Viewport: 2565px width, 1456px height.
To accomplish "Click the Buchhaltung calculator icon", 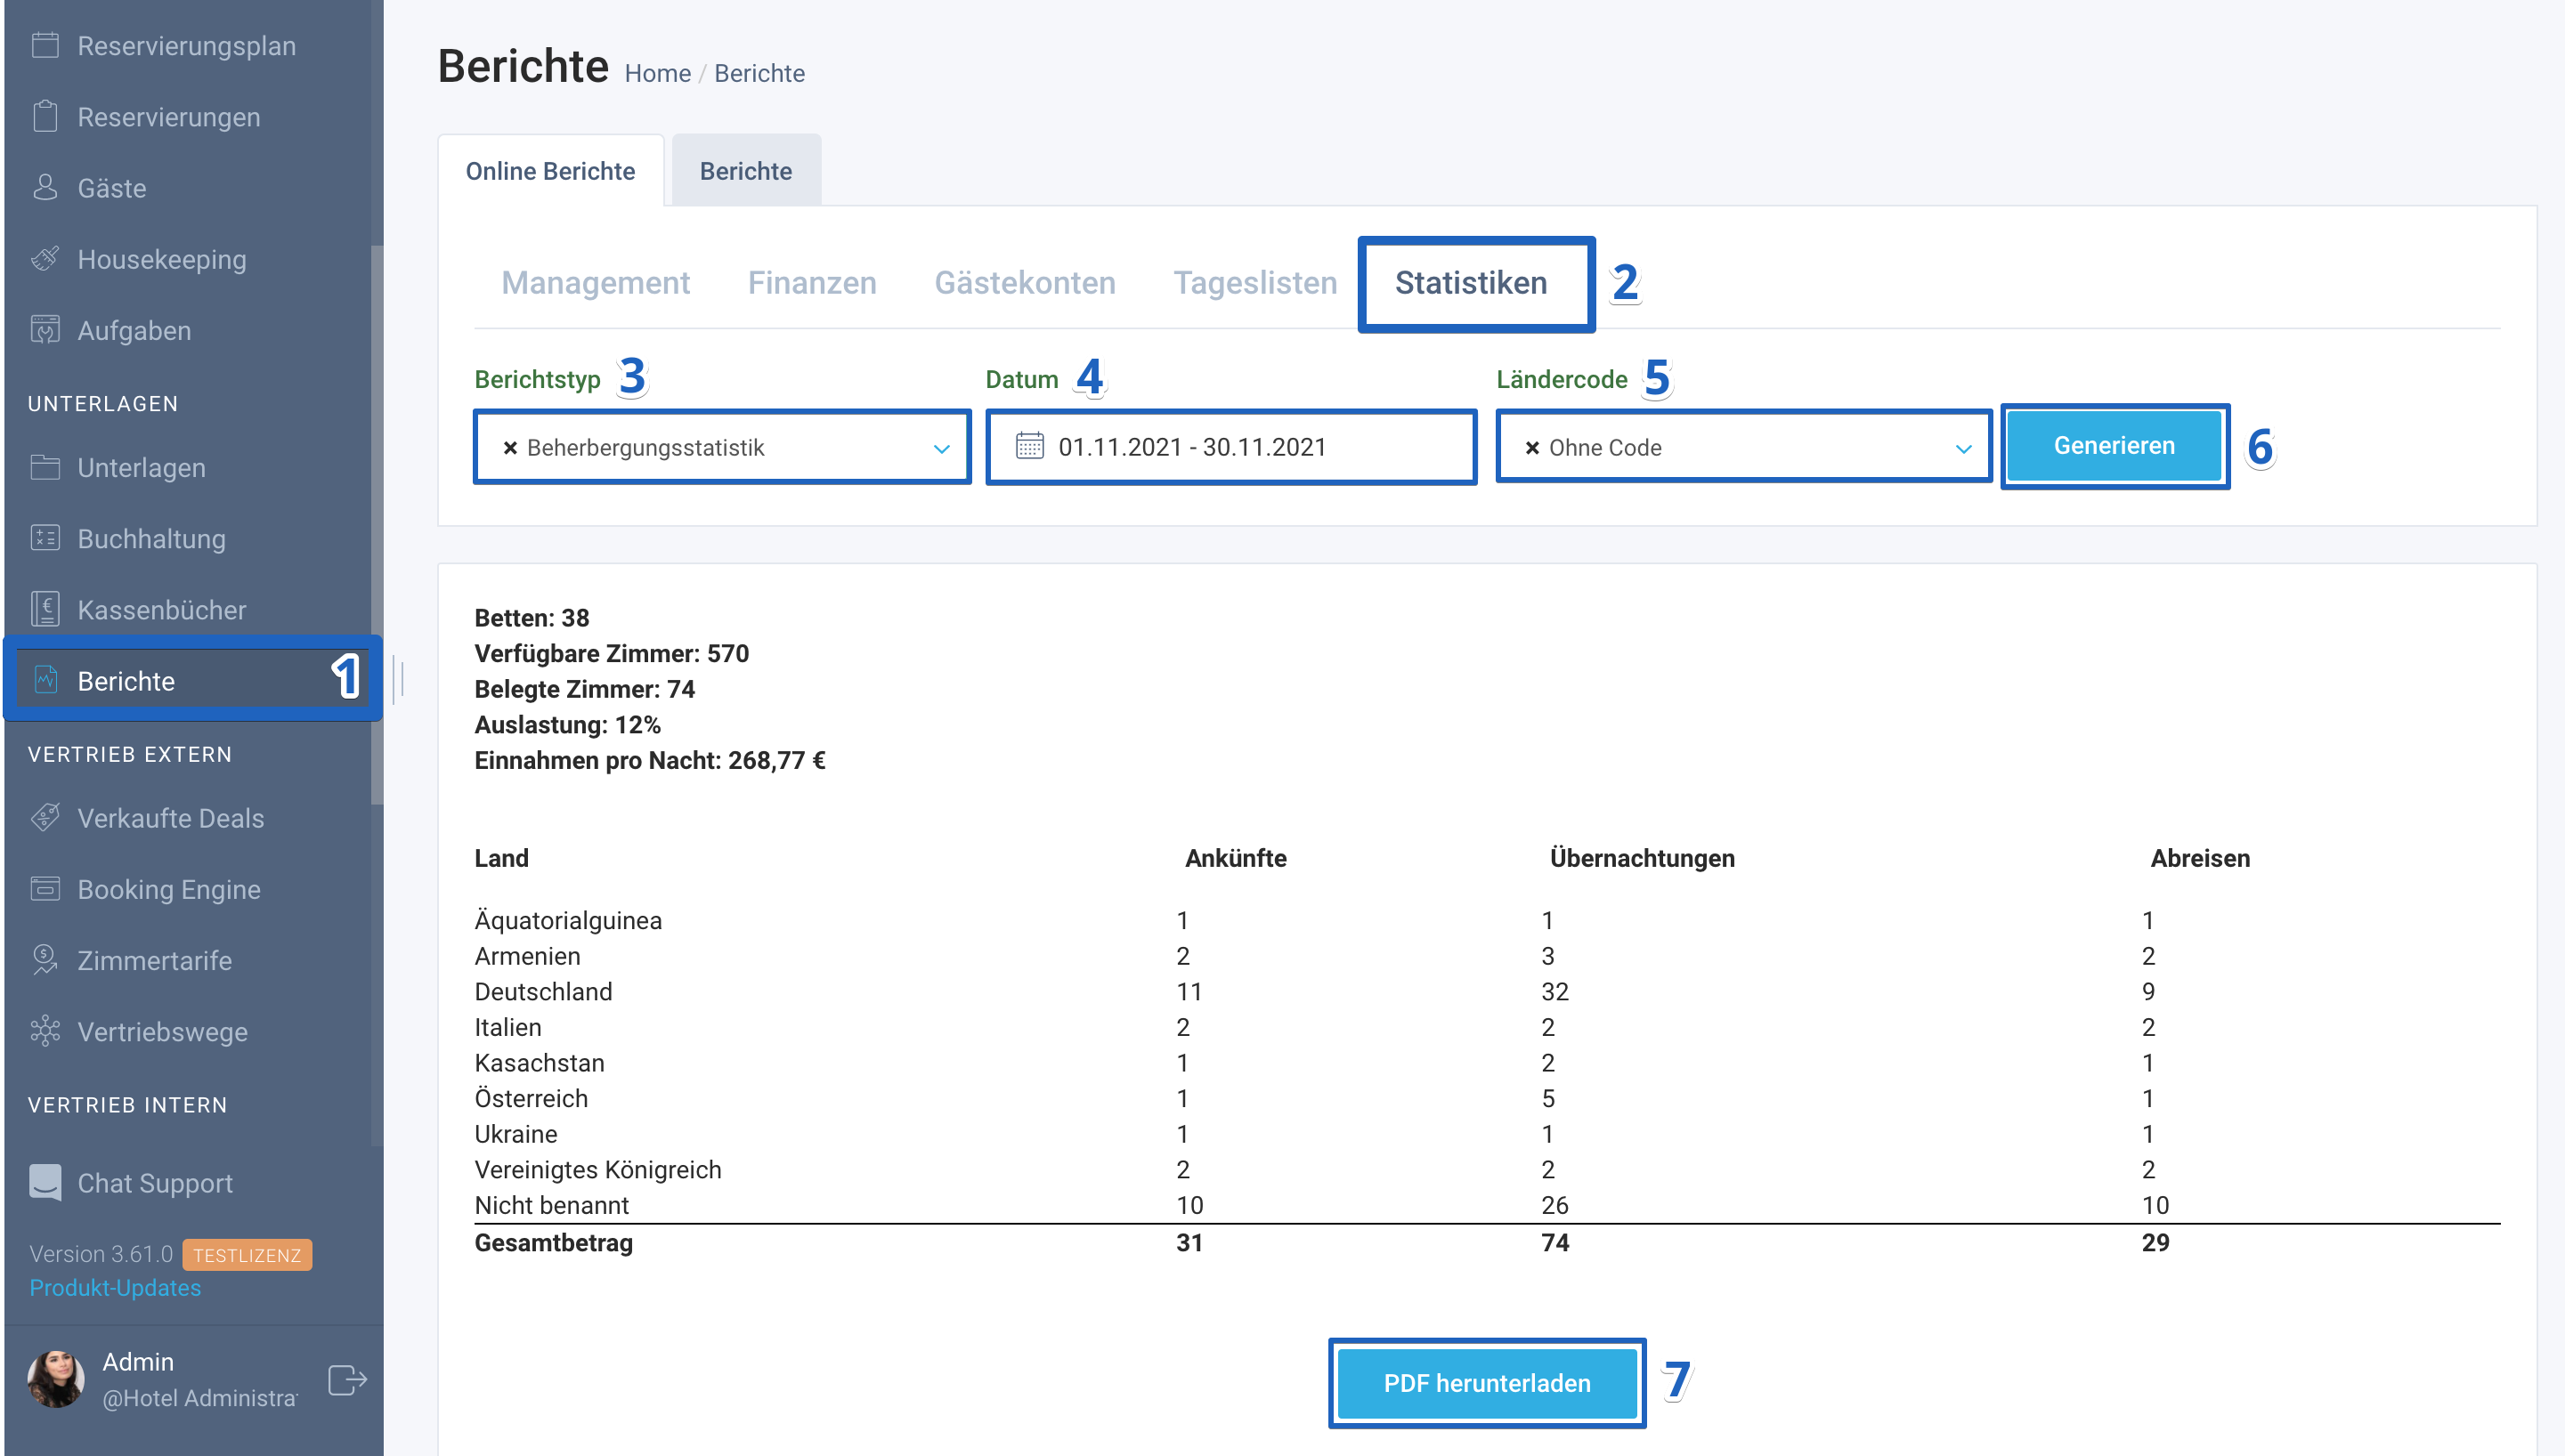I will (45, 538).
